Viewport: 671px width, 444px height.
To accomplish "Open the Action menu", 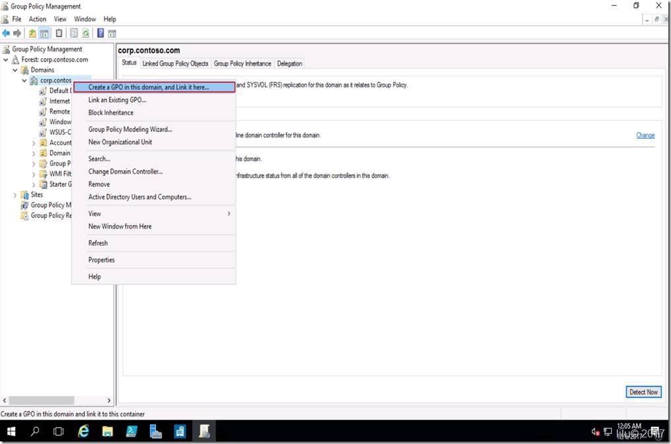I will (38, 19).
